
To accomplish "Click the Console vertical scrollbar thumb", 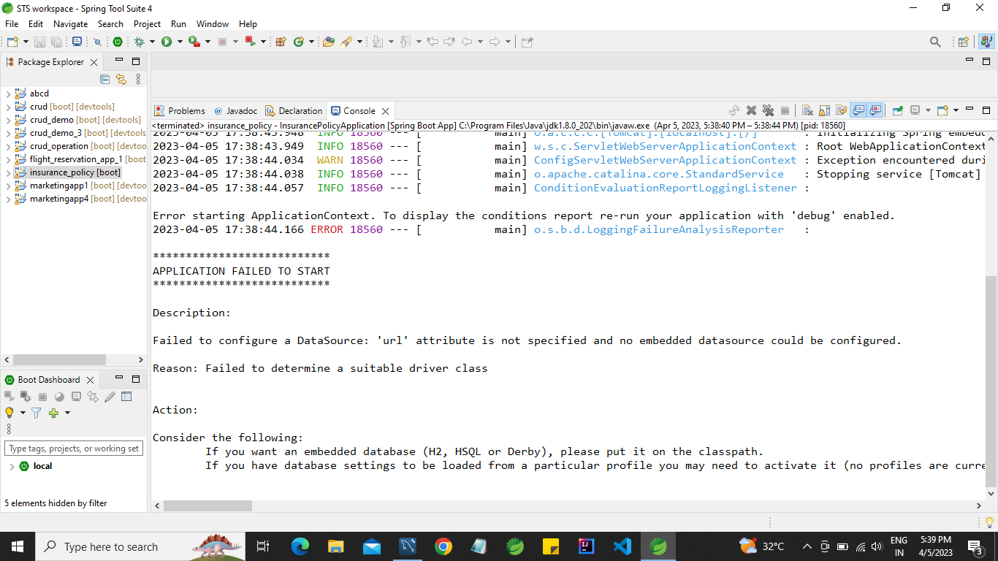I will [x=990, y=382].
